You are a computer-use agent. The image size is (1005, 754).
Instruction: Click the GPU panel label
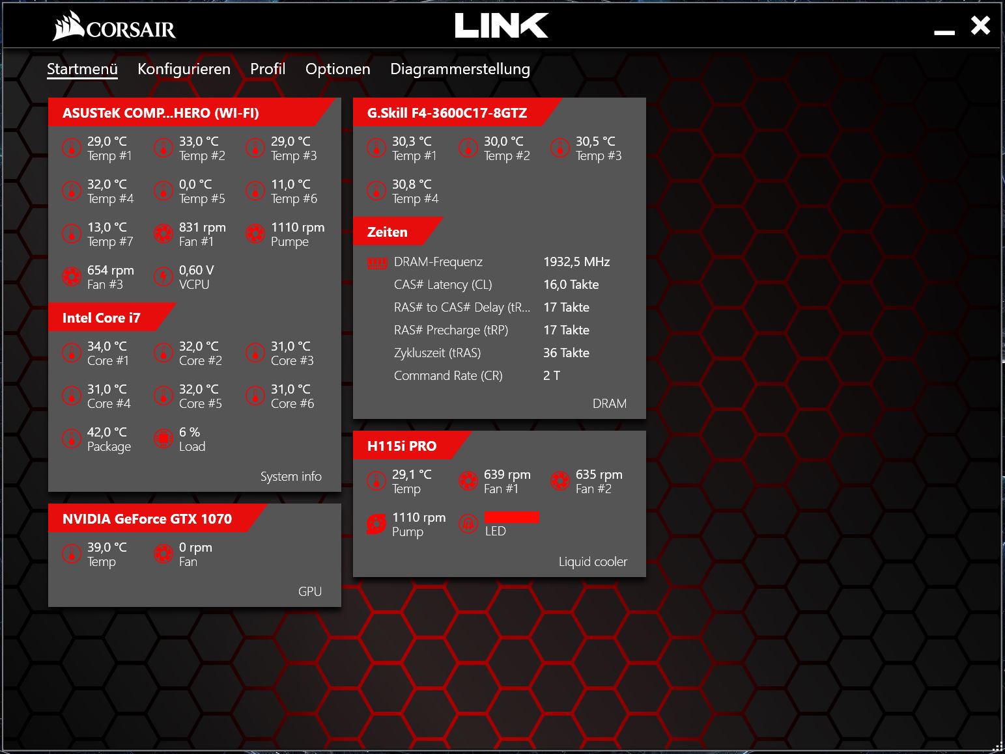[310, 591]
